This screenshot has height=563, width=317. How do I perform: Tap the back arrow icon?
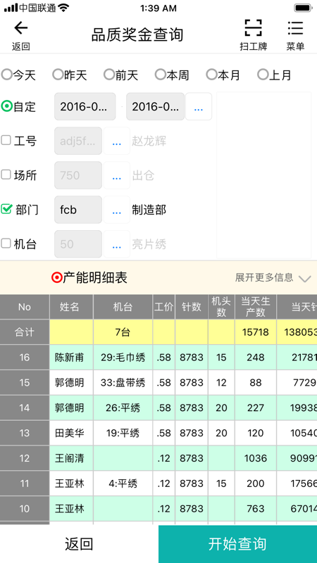pyautogui.click(x=21, y=28)
